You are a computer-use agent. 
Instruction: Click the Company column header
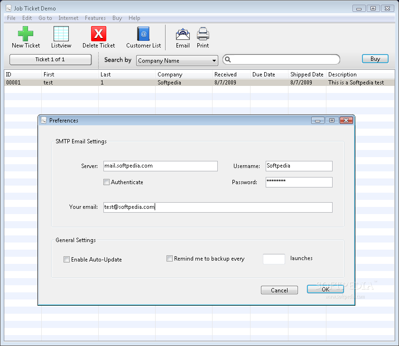(x=184, y=75)
